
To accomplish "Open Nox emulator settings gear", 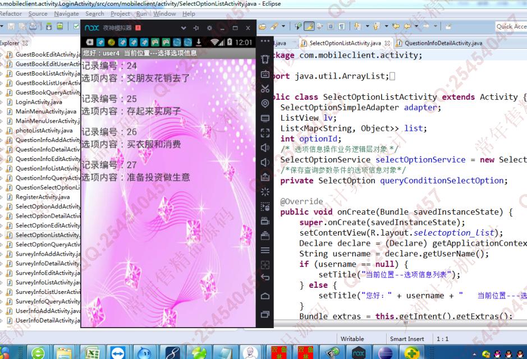I will pos(209,28).
